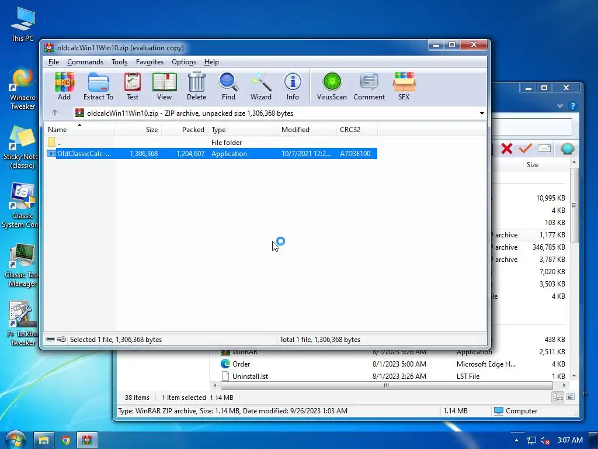
Task: Click the Add archive toolbar icon
Action: pos(64,87)
